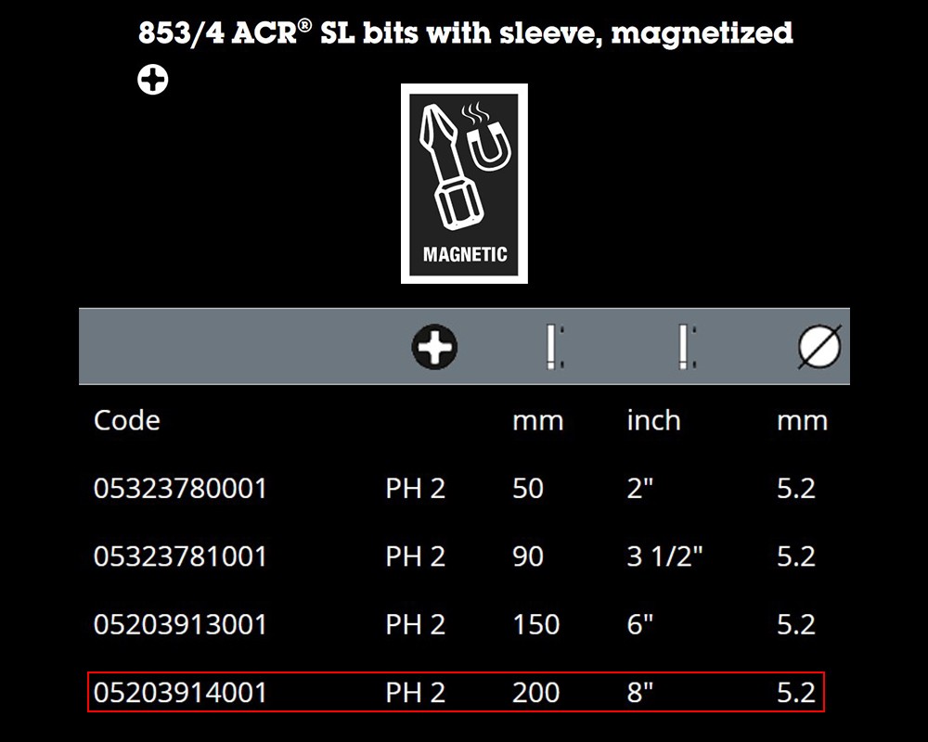
Task: Click "PH 2" in the 05323780001 row
Action: click(415, 489)
